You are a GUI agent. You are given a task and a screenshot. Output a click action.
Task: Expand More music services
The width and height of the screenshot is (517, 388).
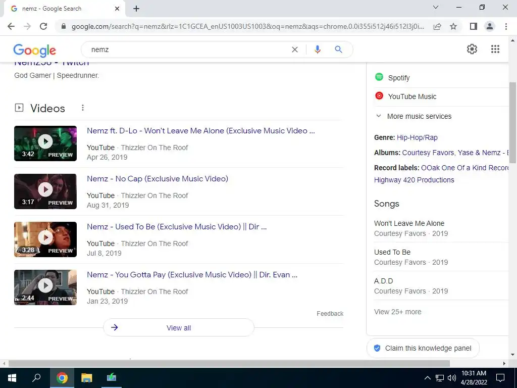point(419,116)
